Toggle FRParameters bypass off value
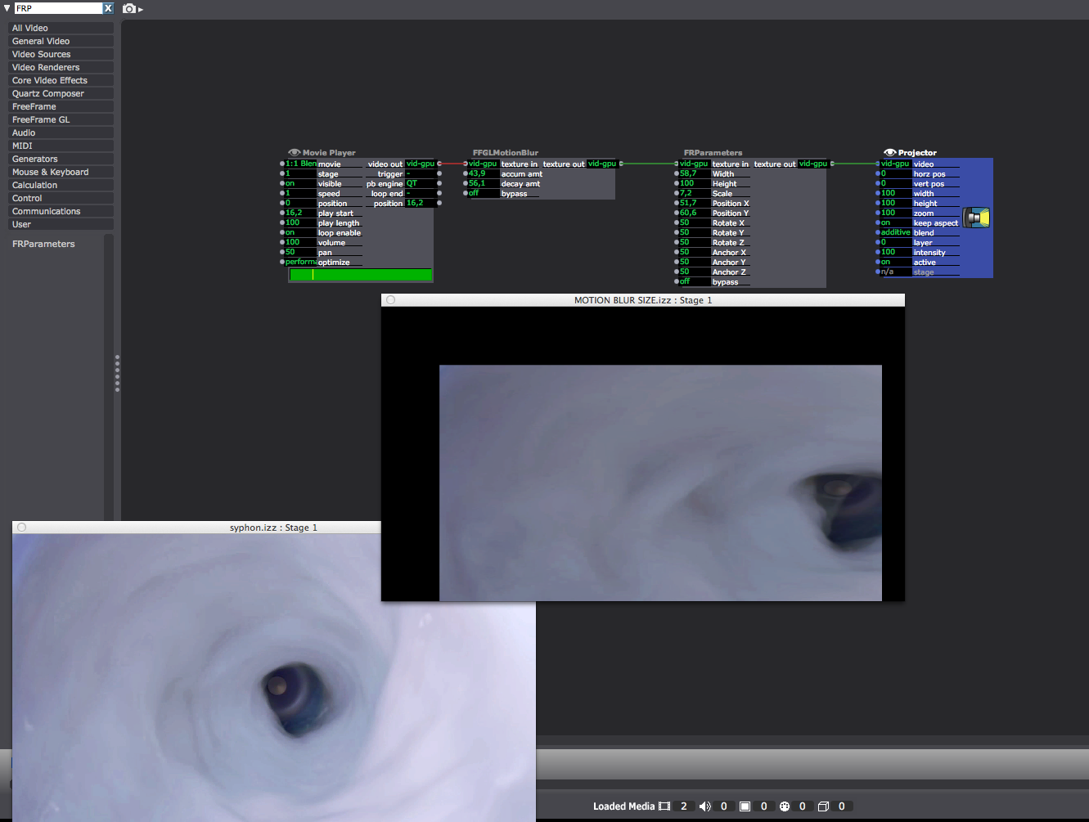The height and width of the screenshot is (822, 1089). coord(694,281)
